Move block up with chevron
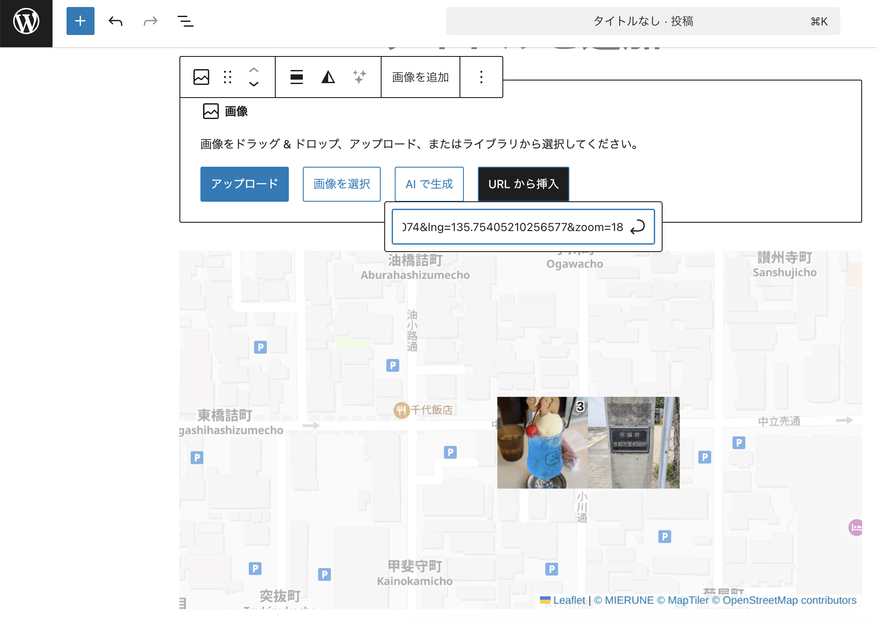Viewport: 877px width, 624px height. pos(254,70)
